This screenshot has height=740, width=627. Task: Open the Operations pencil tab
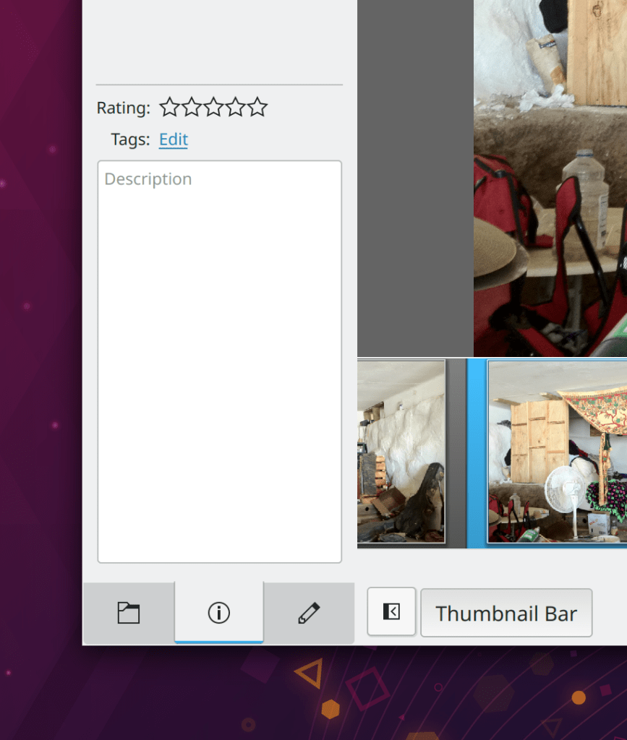(x=309, y=614)
